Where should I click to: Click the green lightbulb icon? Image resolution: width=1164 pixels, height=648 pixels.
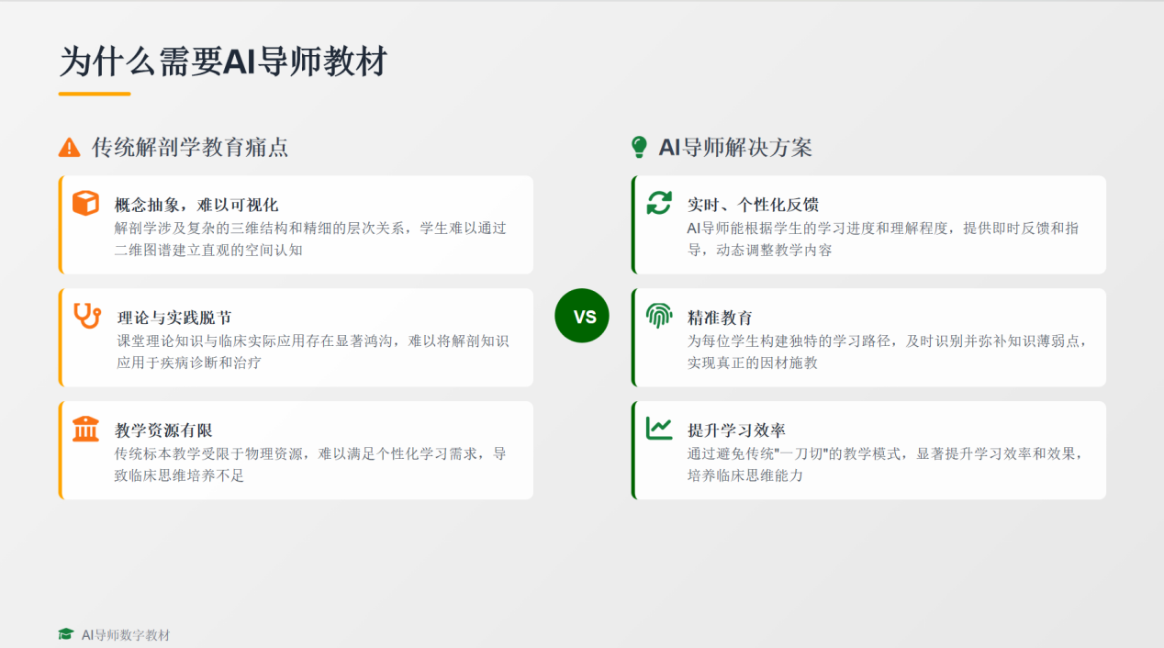click(639, 147)
